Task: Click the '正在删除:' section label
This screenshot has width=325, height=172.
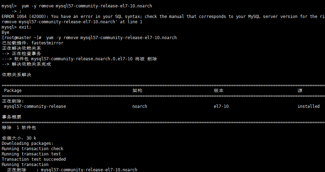Action: (x=13, y=101)
